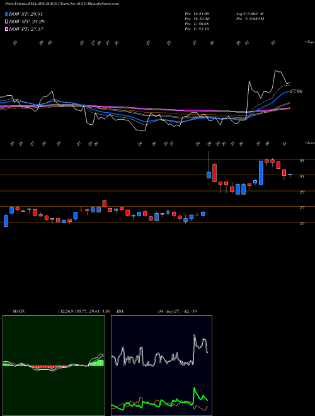The width and height of the screenshot is (315, 416).
Task: Open the dark blue ADX chart panel
Action: pos(161,366)
